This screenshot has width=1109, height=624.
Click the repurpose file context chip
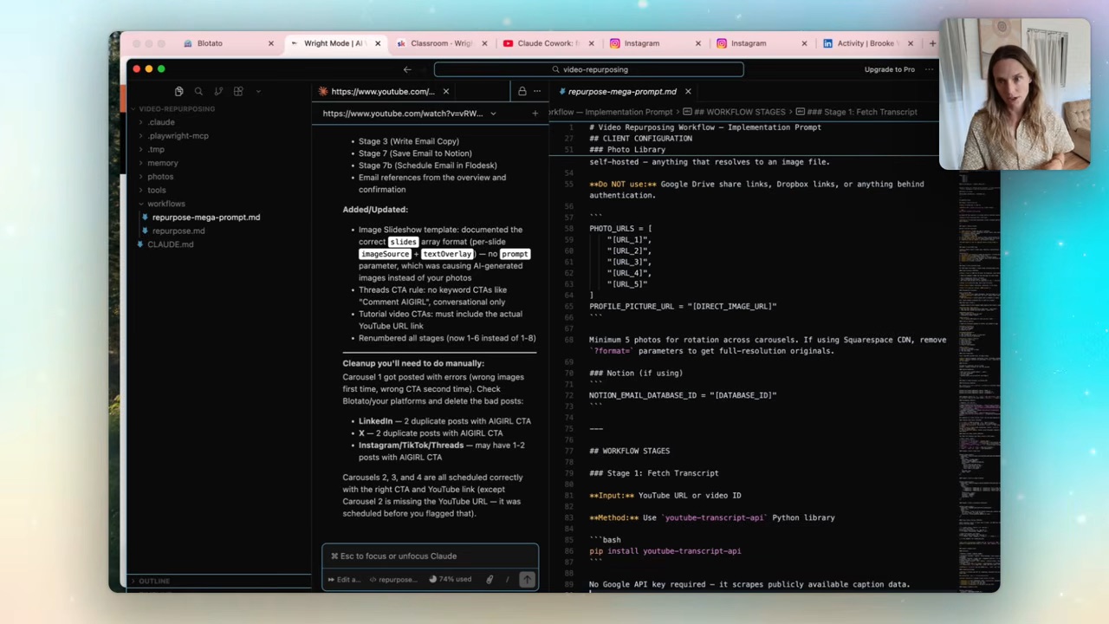coord(392,579)
